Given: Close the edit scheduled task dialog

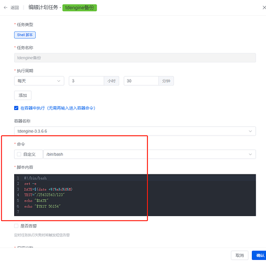Looking at the screenshot, I should tap(264, 7).
